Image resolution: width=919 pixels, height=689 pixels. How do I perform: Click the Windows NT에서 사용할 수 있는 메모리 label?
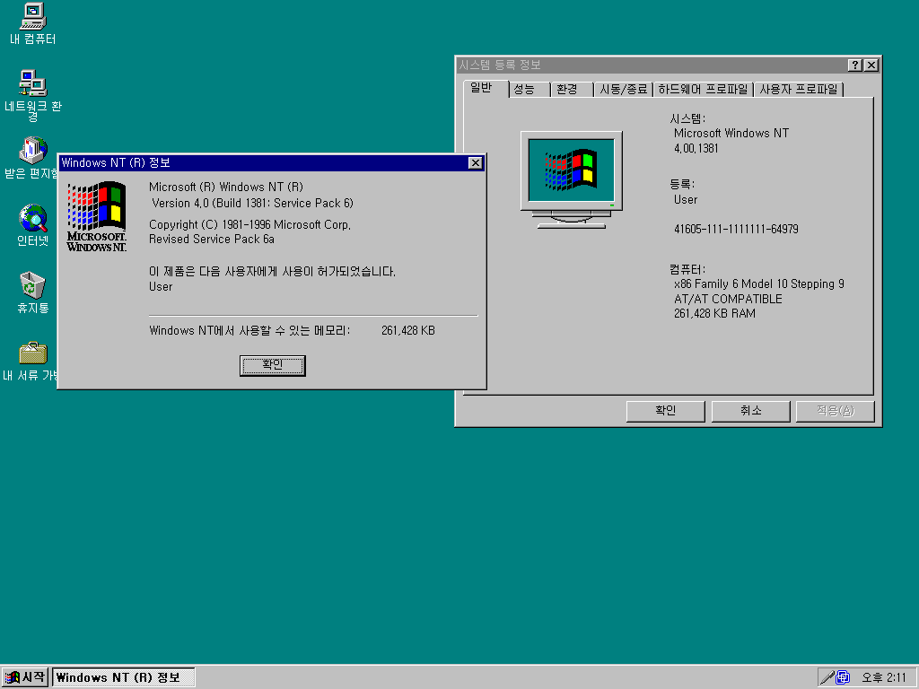pos(249,330)
